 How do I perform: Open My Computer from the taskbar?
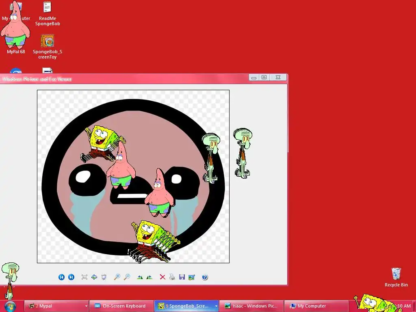[316, 306]
